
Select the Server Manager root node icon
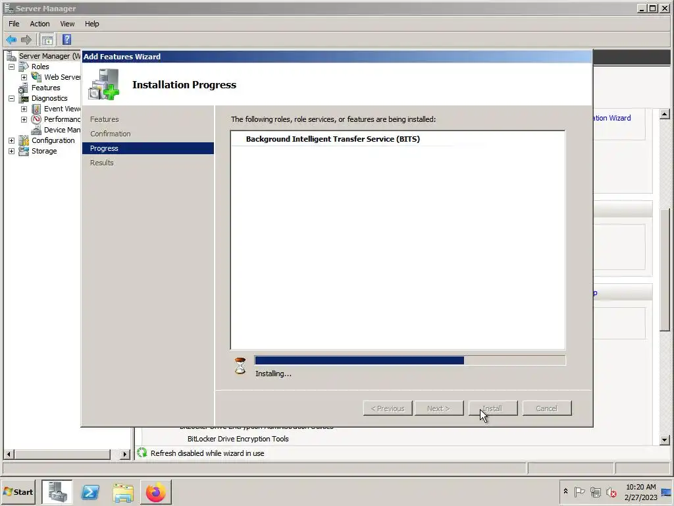point(12,56)
